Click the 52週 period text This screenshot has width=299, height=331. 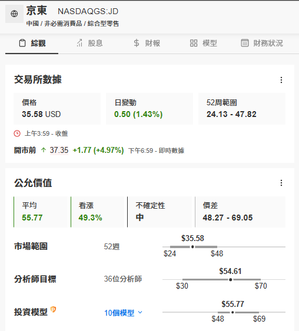click(112, 246)
